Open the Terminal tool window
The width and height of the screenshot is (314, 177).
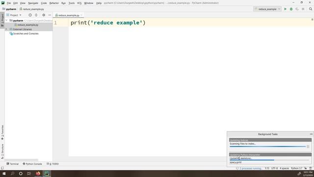click(x=12, y=164)
